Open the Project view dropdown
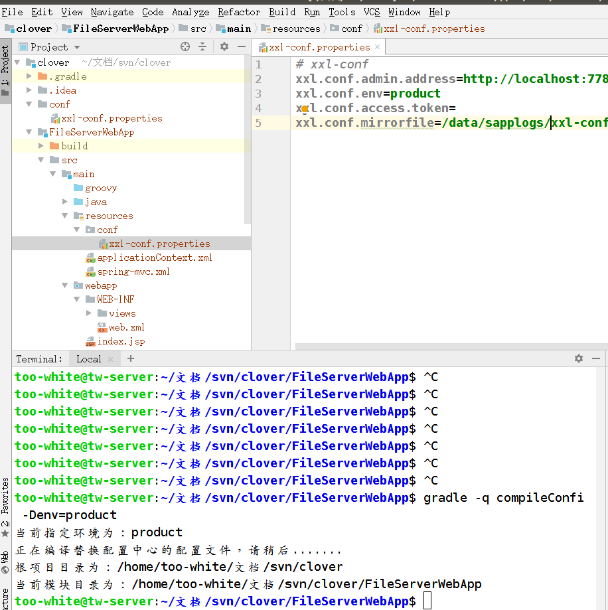Viewport: 608px width, 610px height. pyautogui.click(x=77, y=48)
